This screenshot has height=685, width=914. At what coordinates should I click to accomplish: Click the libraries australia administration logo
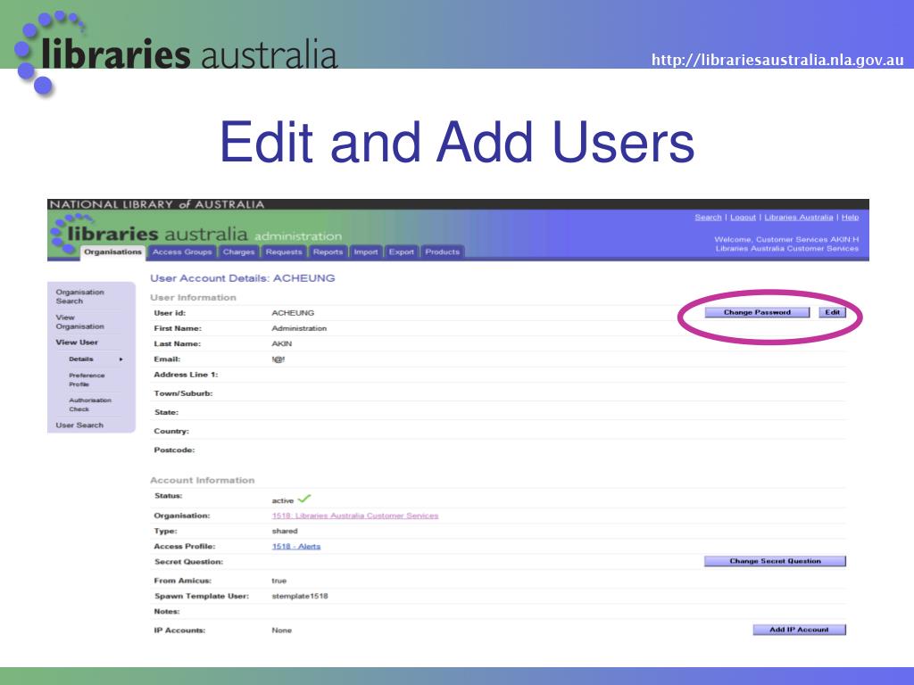pyautogui.click(x=198, y=235)
